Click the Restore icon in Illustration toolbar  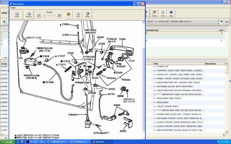coord(29,15)
